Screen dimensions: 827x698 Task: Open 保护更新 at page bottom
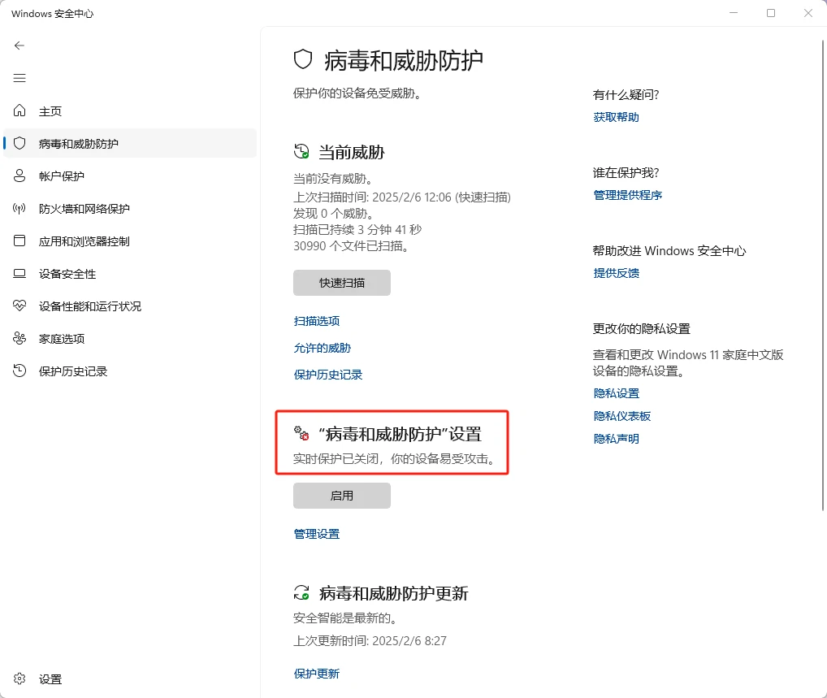[316, 673]
